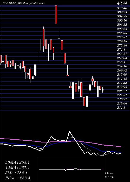Click the MACD histogram panel box

click(x=71, y=169)
